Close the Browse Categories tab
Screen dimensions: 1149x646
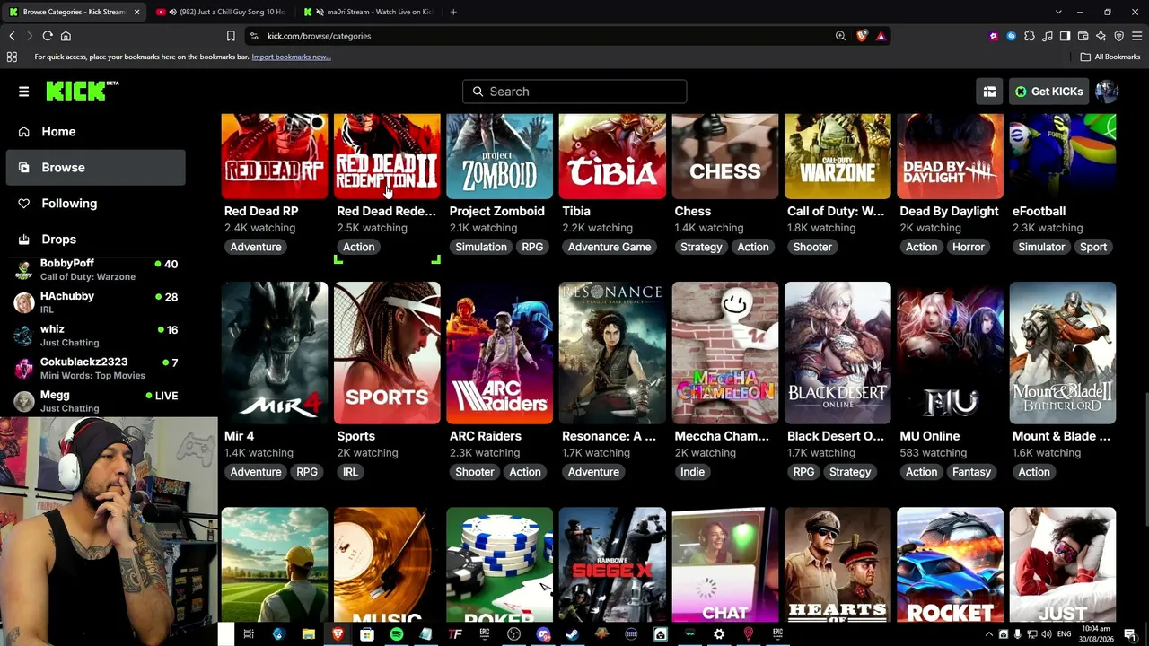point(136,12)
